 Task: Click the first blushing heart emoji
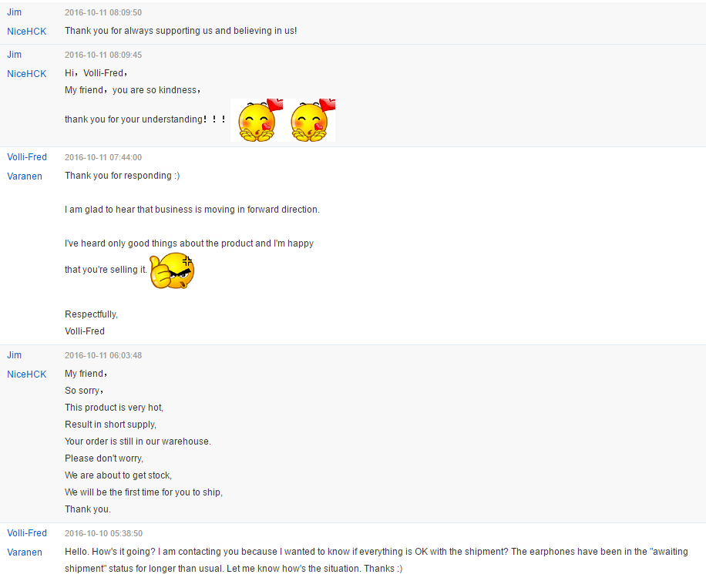click(257, 120)
